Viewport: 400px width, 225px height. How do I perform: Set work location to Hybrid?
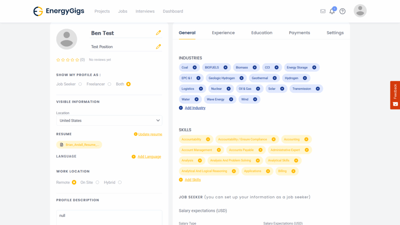(x=120, y=182)
